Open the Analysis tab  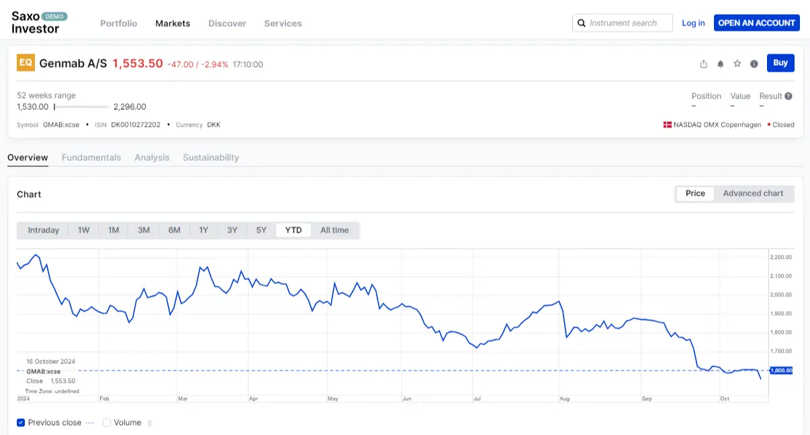[x=152, y=158]
